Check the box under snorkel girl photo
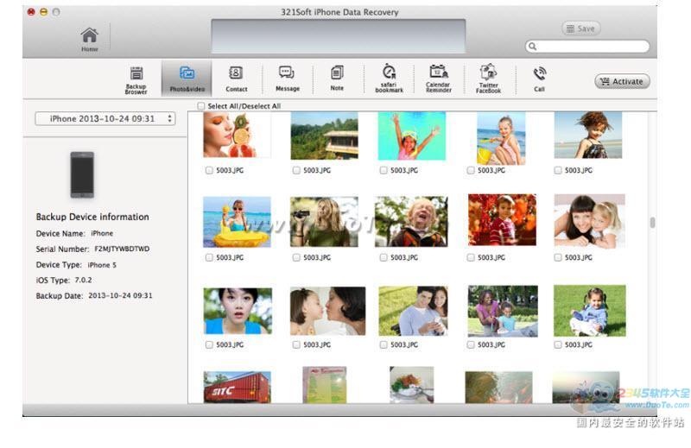The width and height of the screenshot is (691, 448). pos(384,170)
